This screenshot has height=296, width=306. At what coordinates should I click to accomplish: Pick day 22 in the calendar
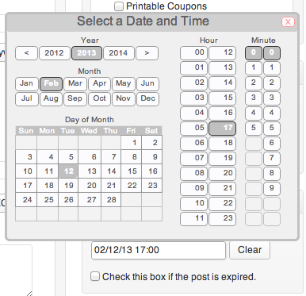click(132, 186)
